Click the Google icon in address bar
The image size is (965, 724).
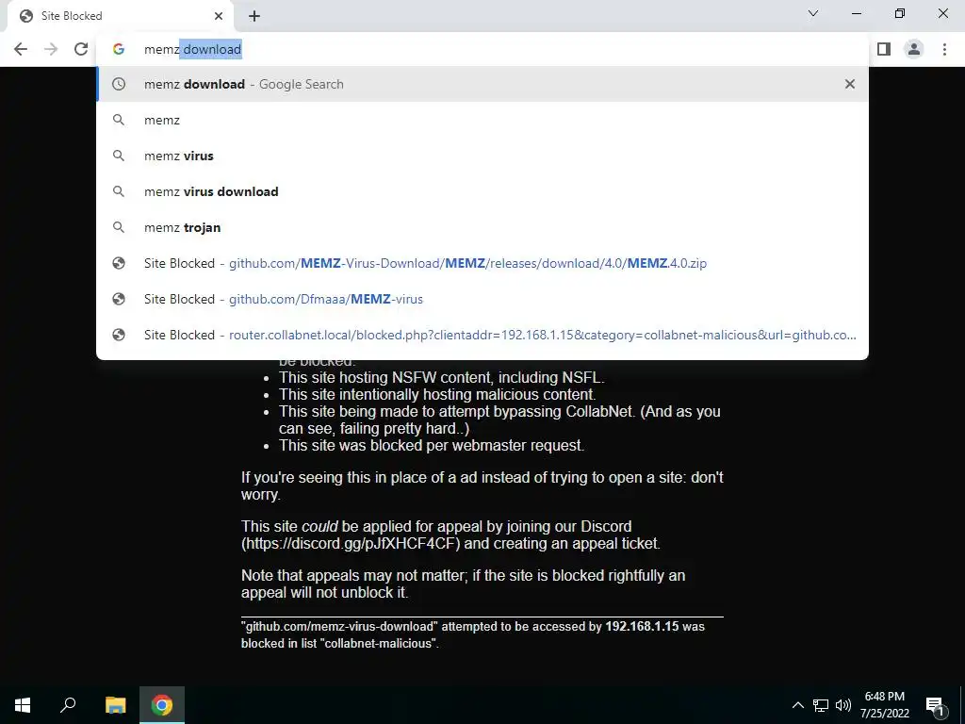pos(119,49)
